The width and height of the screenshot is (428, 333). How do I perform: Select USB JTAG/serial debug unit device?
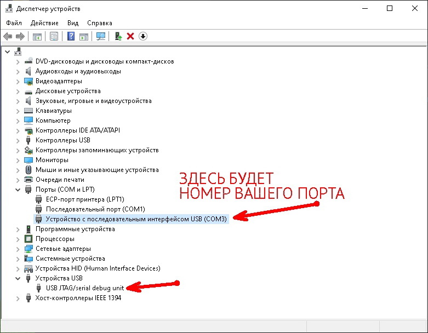pos(85,288)
